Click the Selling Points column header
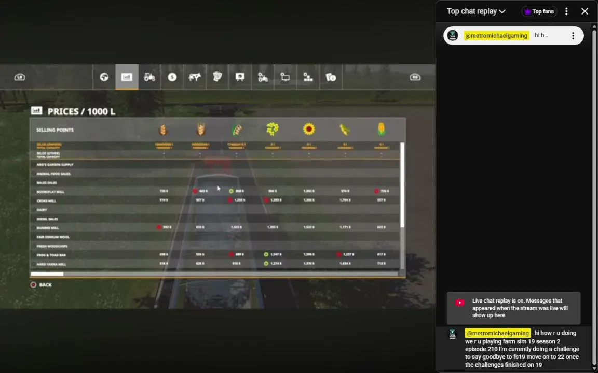The width and height of the screenshot is (598, 373). tap(55, 130)
